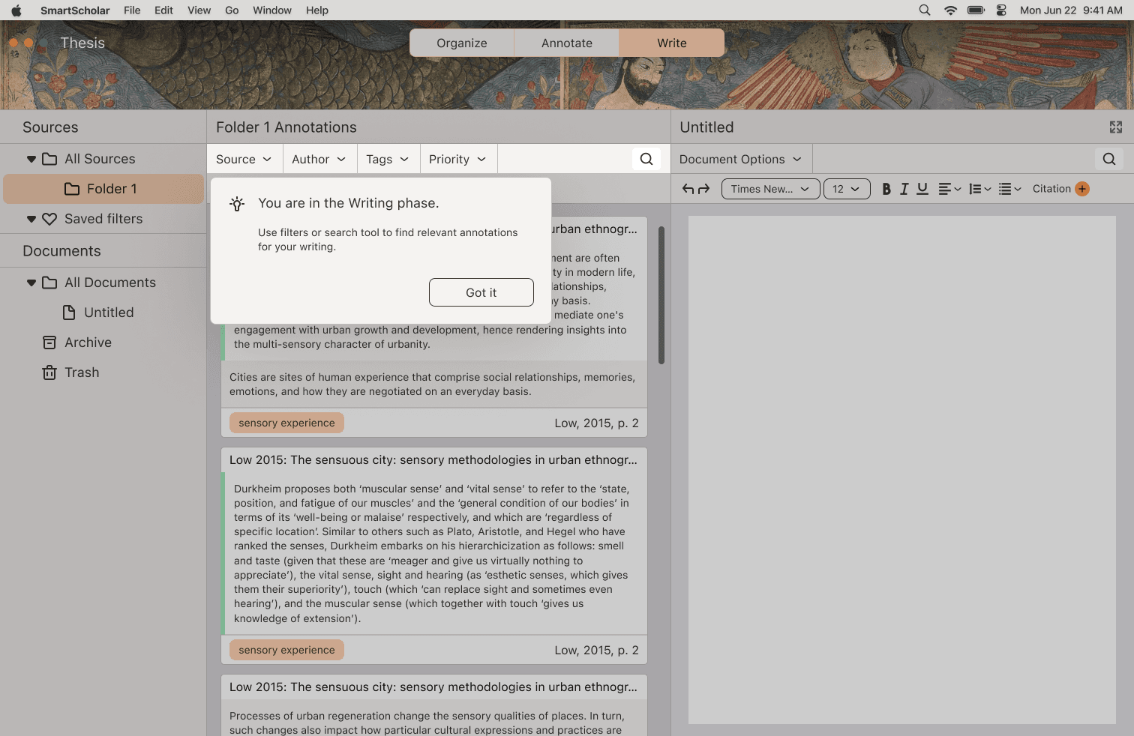Select the annotation starting 'Durkheim proposes both'

coord(433,554)
